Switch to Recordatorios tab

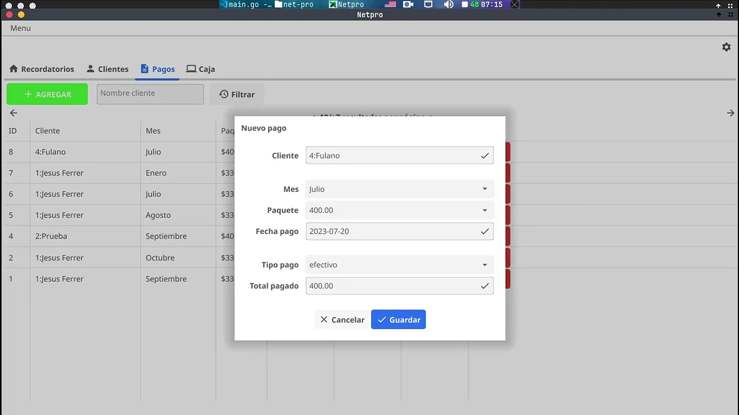42,69
